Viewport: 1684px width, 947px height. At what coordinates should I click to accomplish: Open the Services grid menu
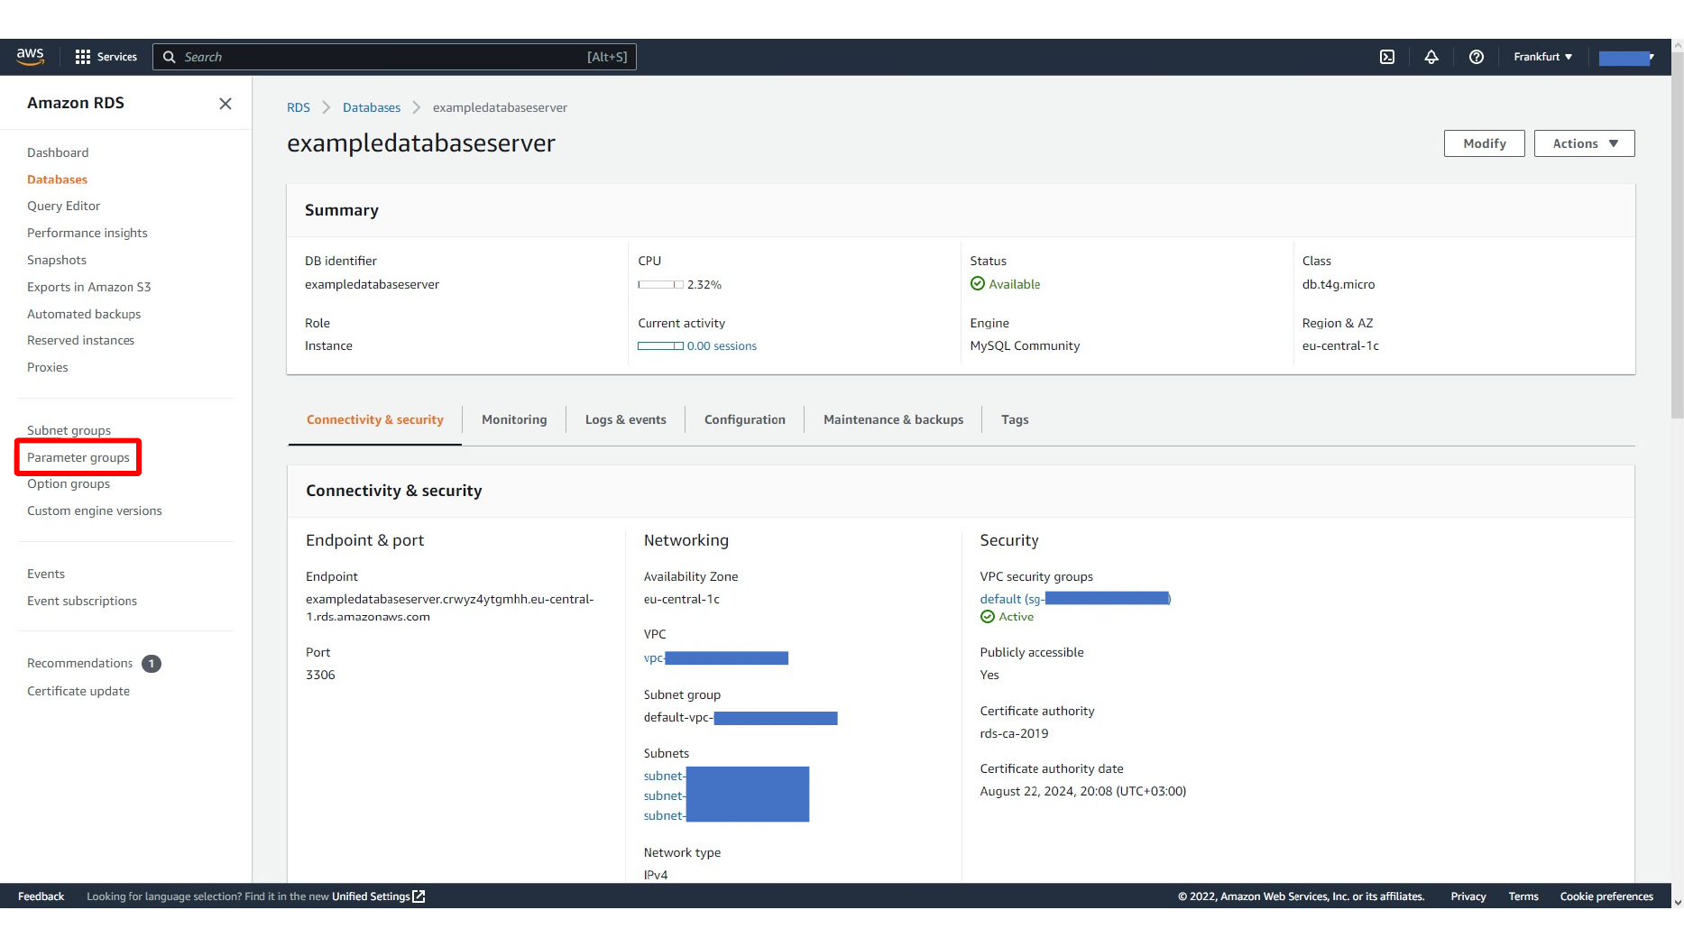coord(106,57)
